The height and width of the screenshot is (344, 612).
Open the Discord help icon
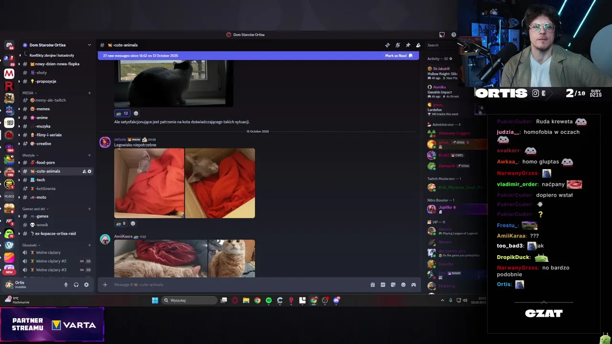click(454, 34)
